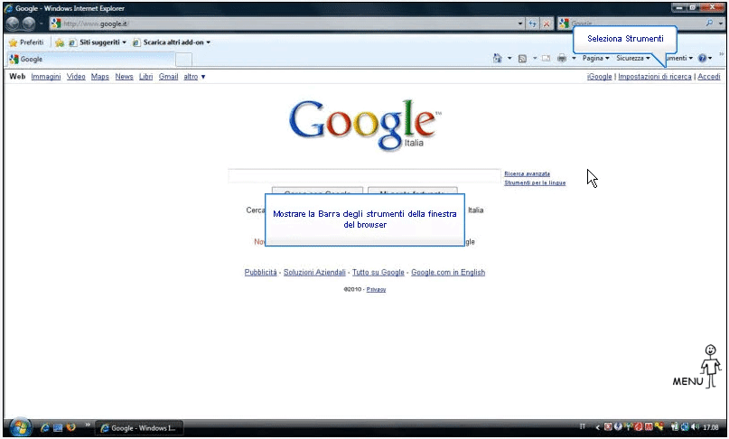Select Web in Google navigation bar
Image resolution: width=729 pixels, height=439 pixels.
click(x=17, y=76)
